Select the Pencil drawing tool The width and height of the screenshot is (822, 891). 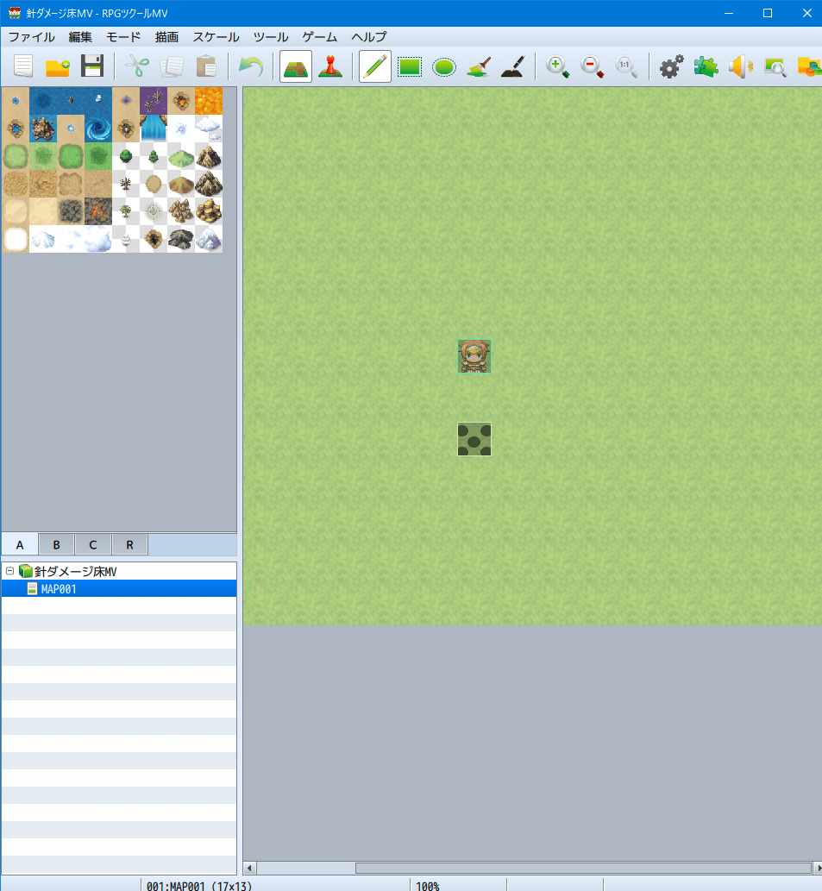(x=375, y=66)
